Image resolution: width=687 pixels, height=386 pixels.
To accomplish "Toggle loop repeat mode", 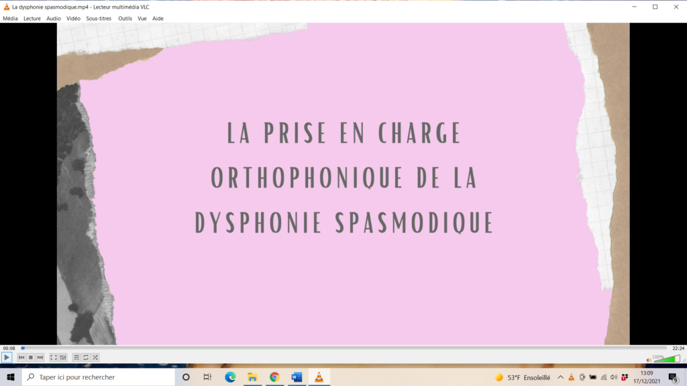I will click(x=86, y=358).
